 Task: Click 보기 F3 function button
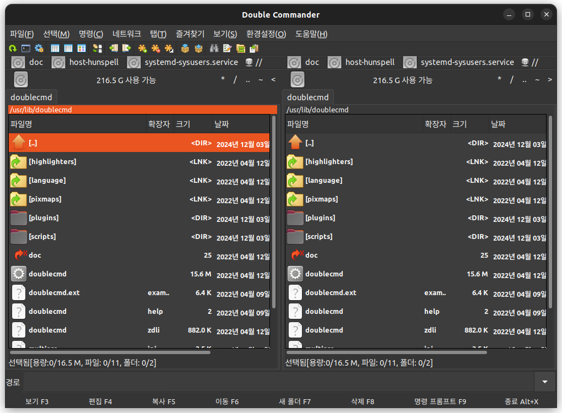[x=37, y=401]
